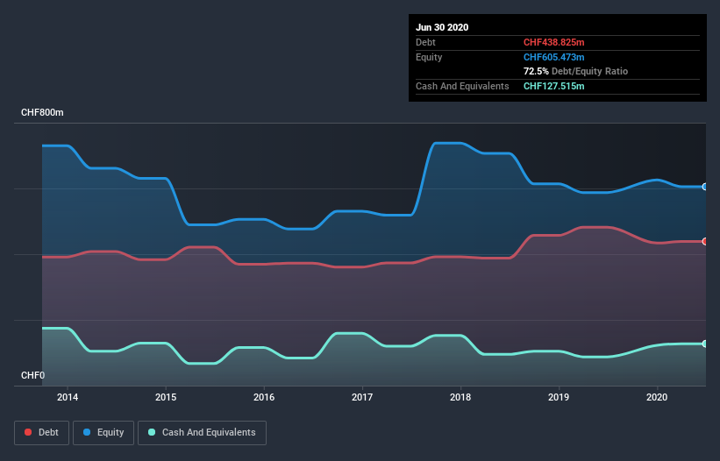Click the Debt endpoint marker on chart
720x461 pixels.
(705, 241)
